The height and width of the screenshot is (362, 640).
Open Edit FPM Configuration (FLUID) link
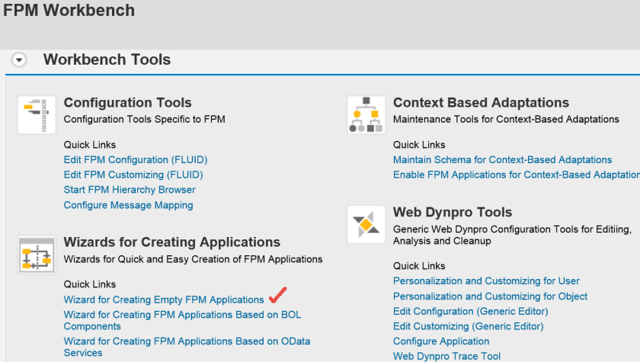[x=136, y=159]
